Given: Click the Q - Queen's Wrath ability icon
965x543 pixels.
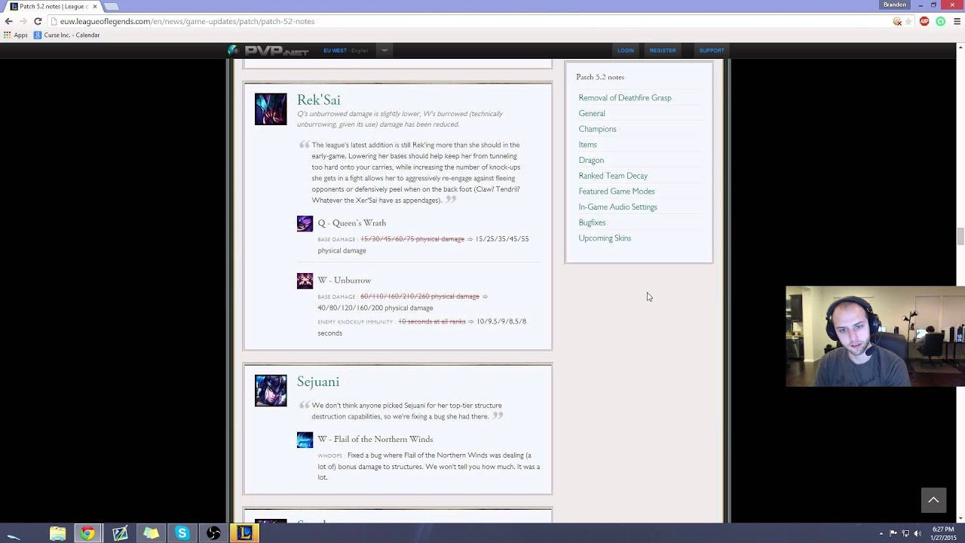Looking at the screenshot, I should tap(305, 223).
